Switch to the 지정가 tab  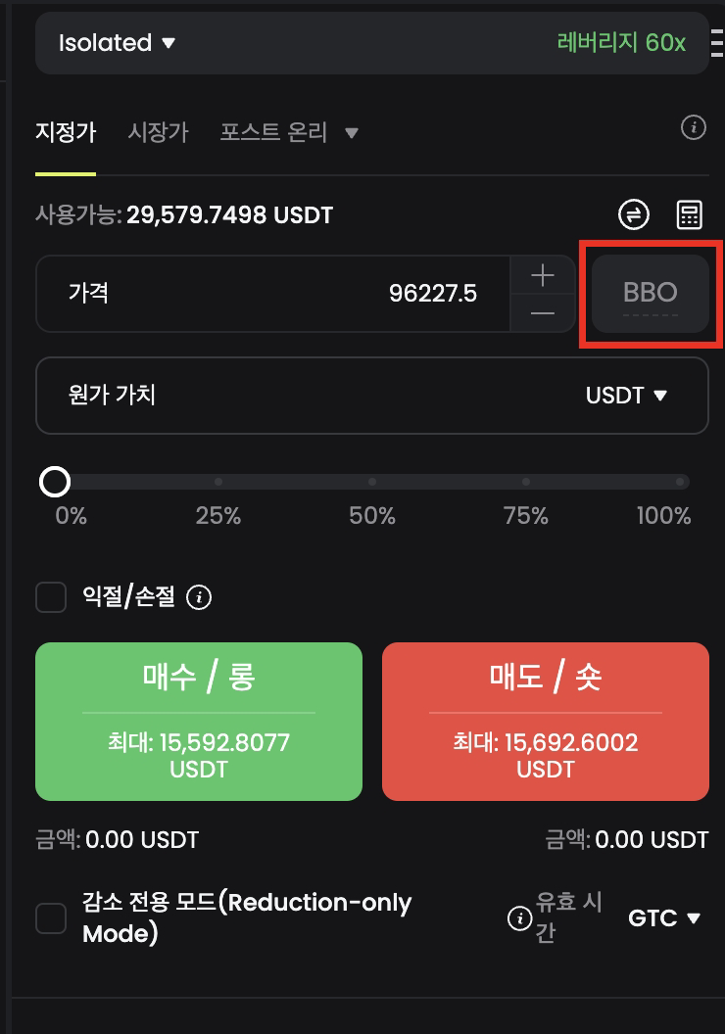tap(65, 132)
